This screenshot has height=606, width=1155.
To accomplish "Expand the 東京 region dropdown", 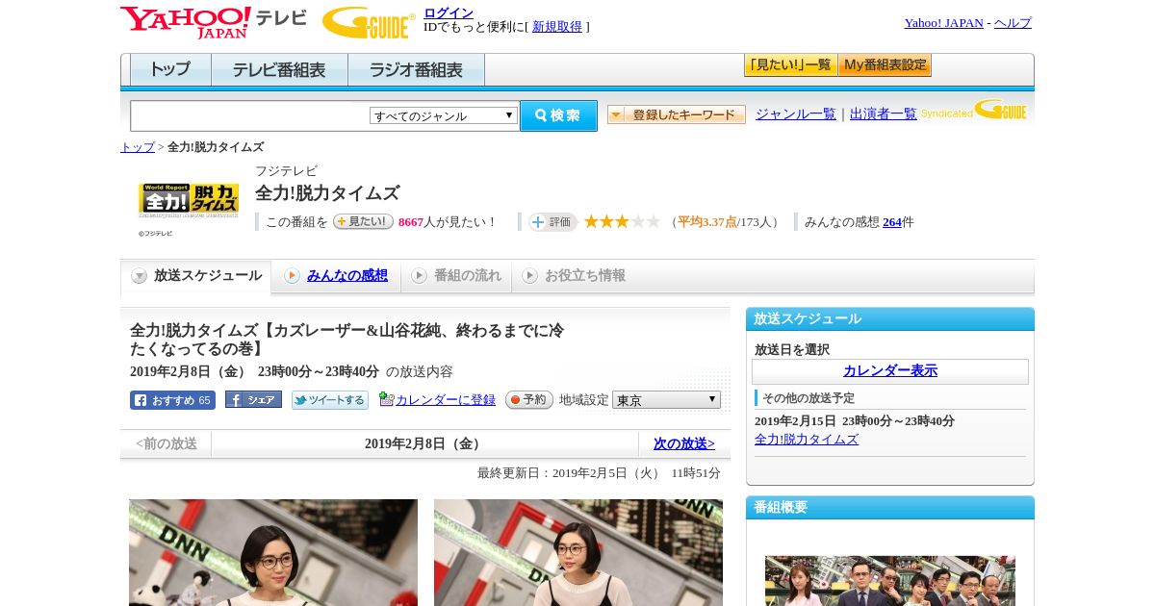I will click(666, 399).
